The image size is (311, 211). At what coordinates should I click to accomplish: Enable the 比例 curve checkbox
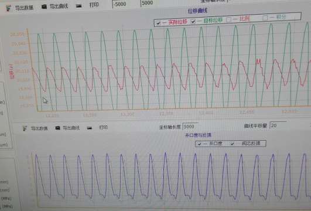coord(228,19)
